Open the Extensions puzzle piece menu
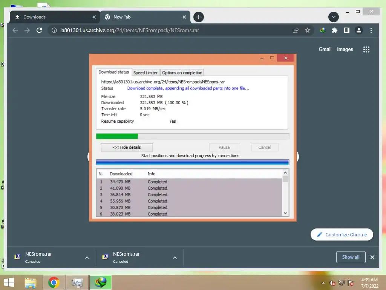This screenshot has height=290, width=386. [335, 30]
